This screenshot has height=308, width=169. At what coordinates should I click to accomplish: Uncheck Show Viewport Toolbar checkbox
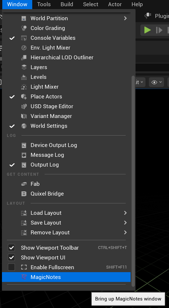tap(11, 248)
